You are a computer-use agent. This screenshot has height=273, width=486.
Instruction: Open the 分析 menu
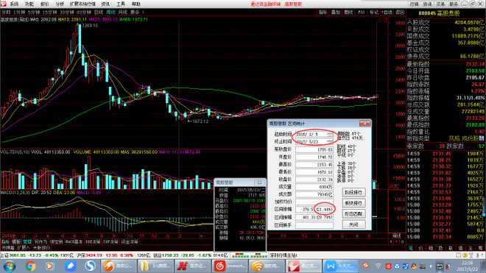(60, 4)
